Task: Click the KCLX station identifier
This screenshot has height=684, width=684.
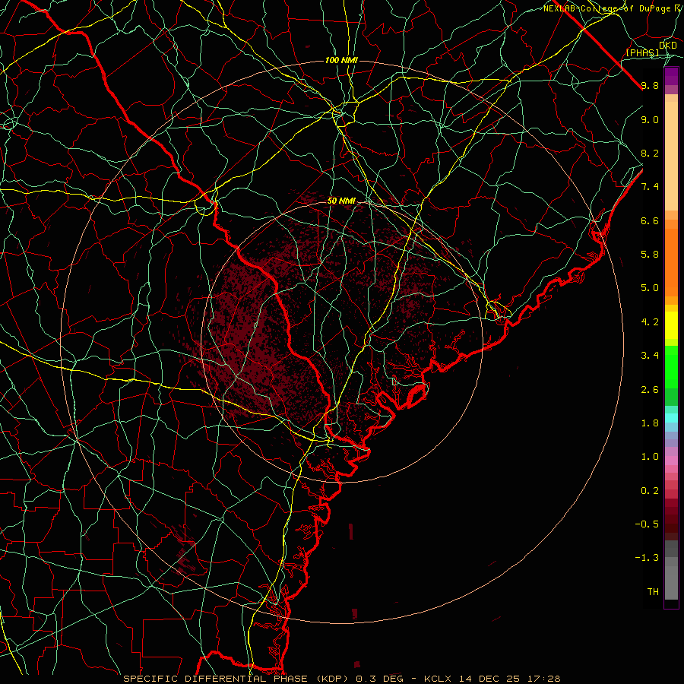Action: (x=438, y=679)
